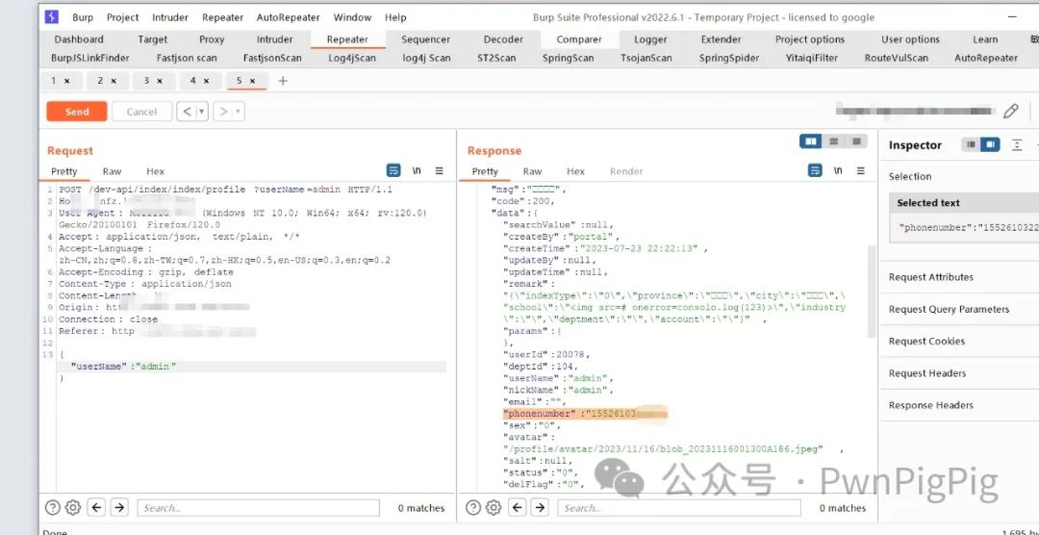This screenshot has width=1039, height=535.
Task: Close Repeater tab 2
Action: pyautogui.click(x=114, y=81)
